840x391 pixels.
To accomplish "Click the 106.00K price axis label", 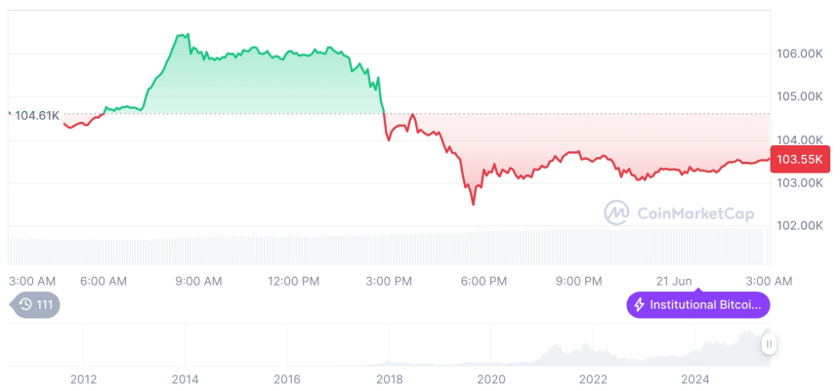I will (x=798, y=54).
